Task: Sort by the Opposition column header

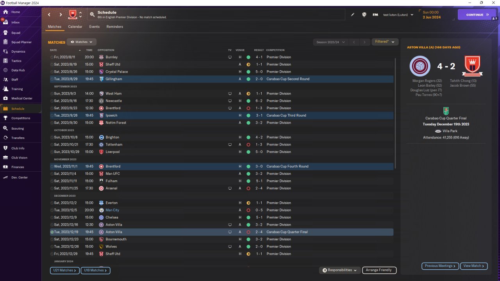Action: (x=106, y=50)
